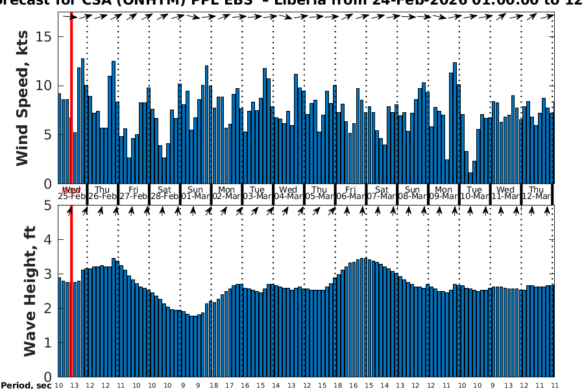Choose the Thu 12-Mar date label
The width and height of the screenshot is (584, 389).
(x=536, y=193)
